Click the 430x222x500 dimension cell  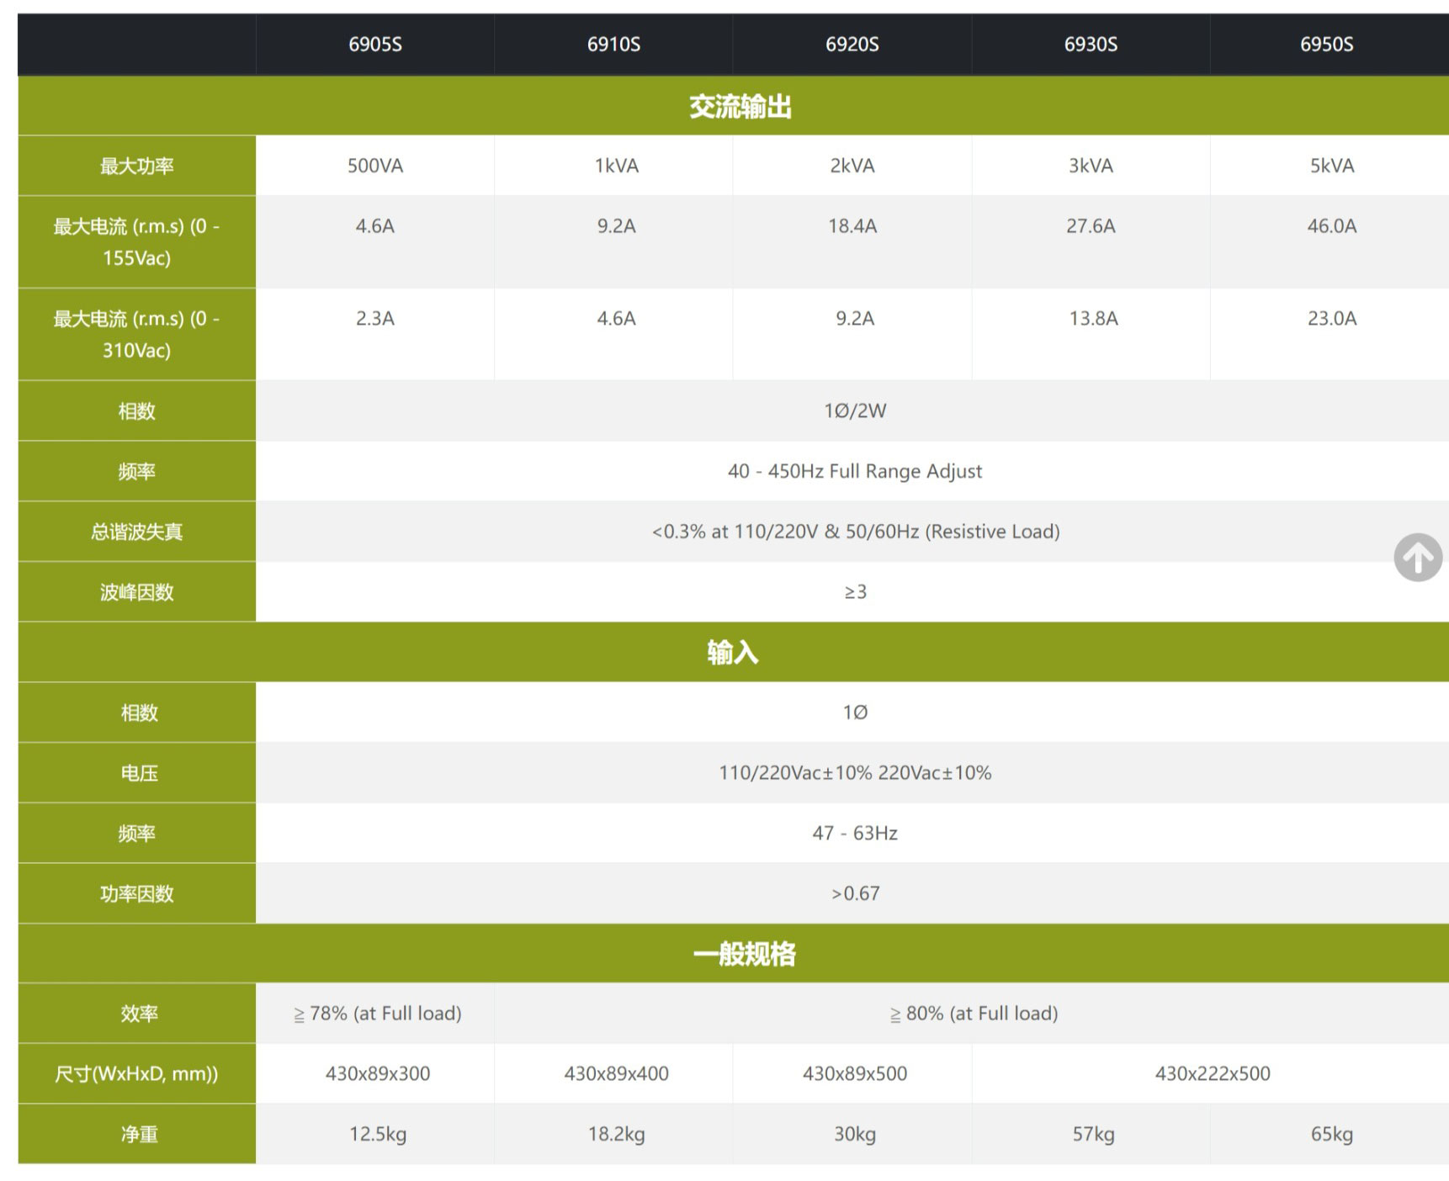(x=1212, y=1074)
